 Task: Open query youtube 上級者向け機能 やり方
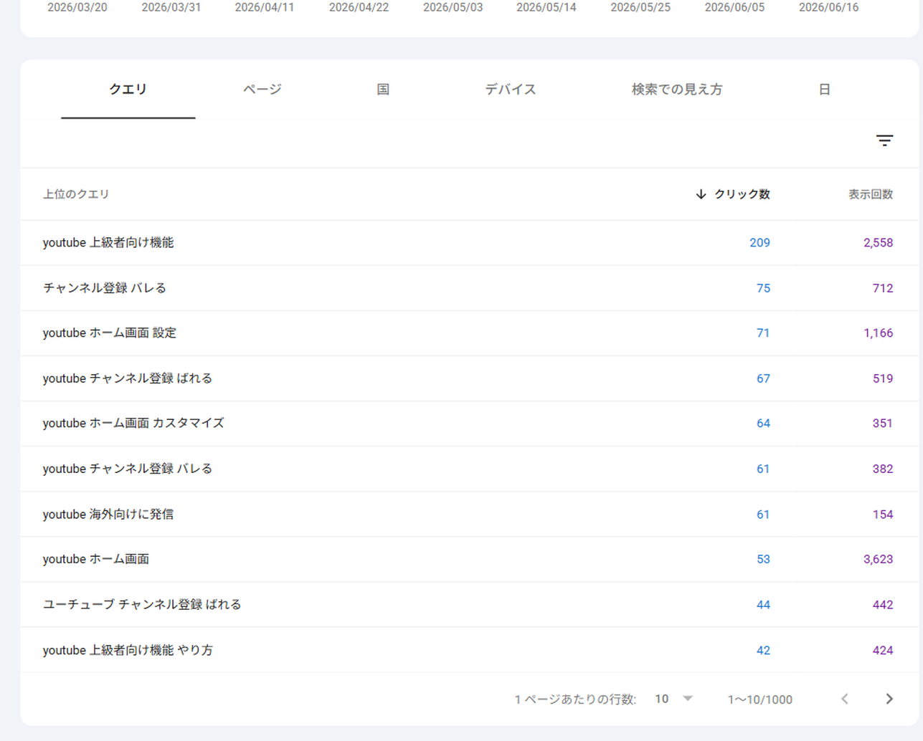[128, 651]
